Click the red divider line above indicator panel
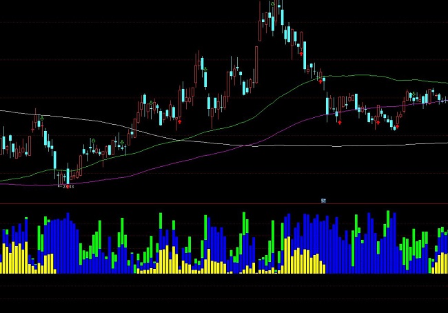448x313 pixels. pos(224,204)
